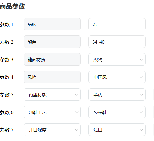Click the chevron arrow in the 内里材质 dropdown
154x141 pixels.
click(77, 95)
